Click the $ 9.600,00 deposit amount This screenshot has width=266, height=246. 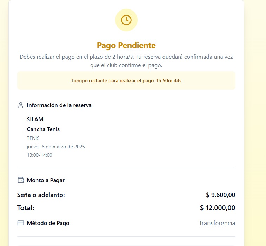pos(220,195)
